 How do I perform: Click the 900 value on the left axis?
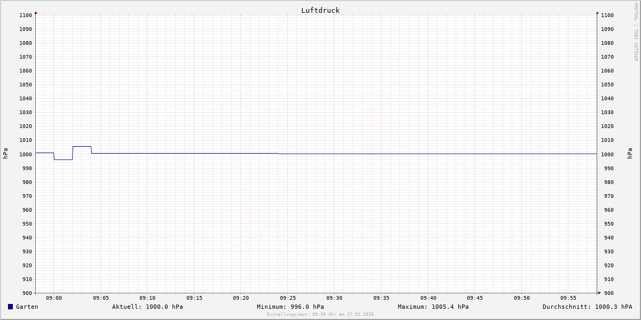pos(27,293)
